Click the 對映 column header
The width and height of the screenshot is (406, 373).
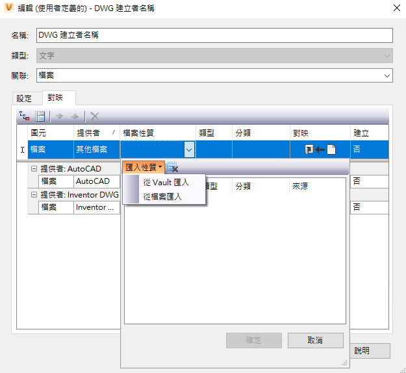(x=320, y=133)
